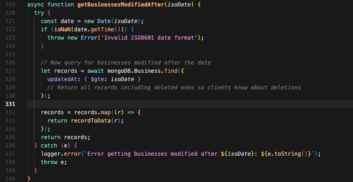Image resolution: width=353 pixels, height=182 pixels.
Task: Click the 'if' keyword on line 322
Action: (44, 29)
